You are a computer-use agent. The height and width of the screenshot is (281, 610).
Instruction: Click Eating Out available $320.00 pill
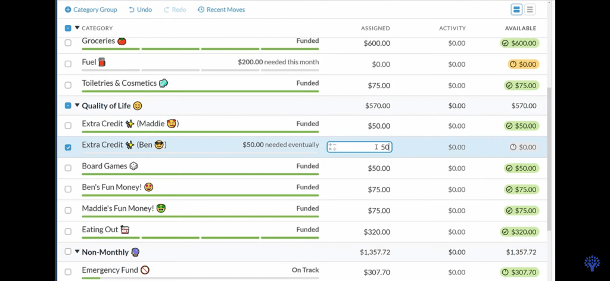[x=519, y=232]
